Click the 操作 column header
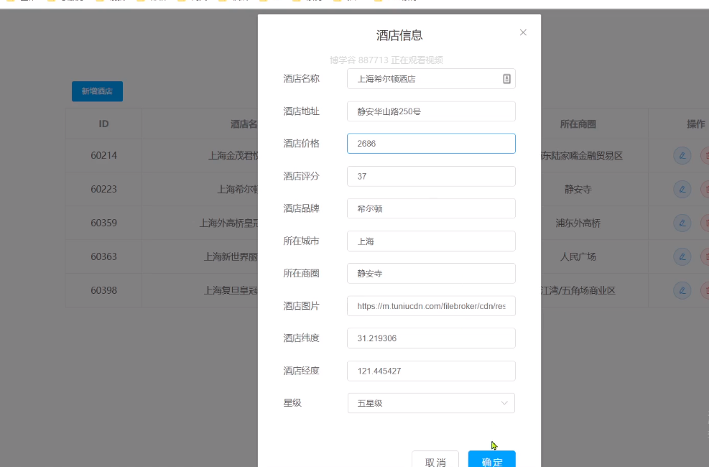This screenshot has height=467, width=709. point(695,124)
